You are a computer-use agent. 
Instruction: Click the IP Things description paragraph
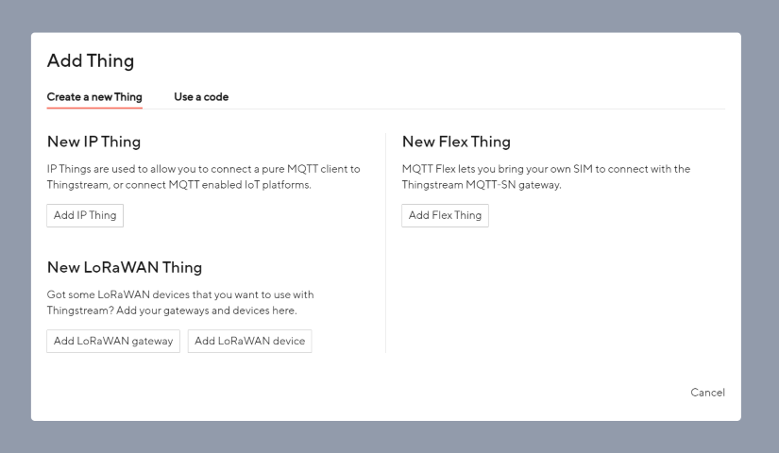203,176
